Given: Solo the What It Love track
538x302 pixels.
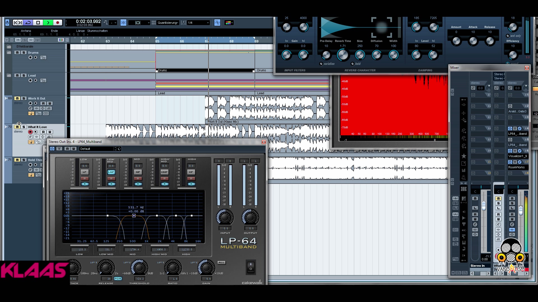Looking at the screenshot, I should click(x=24, y=127).
